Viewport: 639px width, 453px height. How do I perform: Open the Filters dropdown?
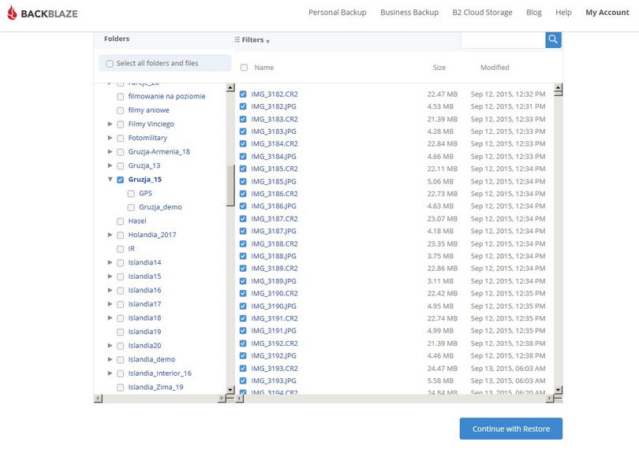tap(256, 40)
